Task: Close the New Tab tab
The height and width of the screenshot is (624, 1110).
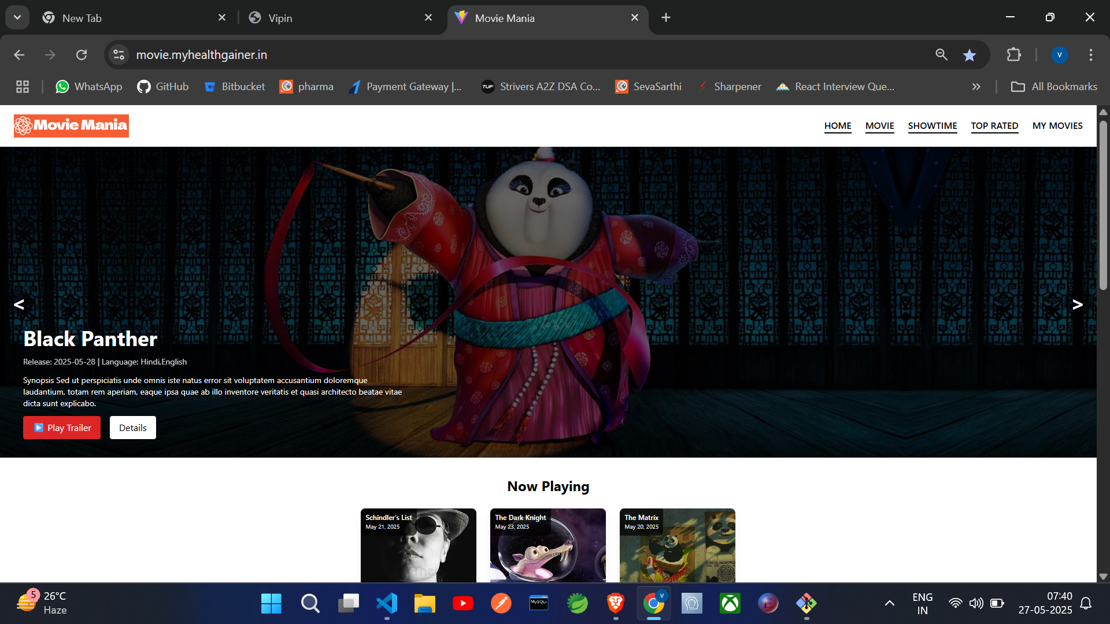Action: click(x=222, y=18)
